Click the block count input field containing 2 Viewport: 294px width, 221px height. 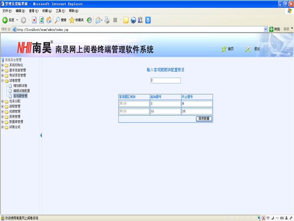pyautogui.click(x=165, y=80)
